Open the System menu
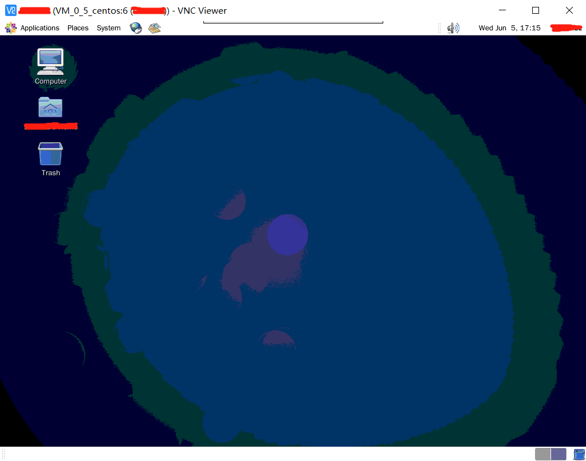Viewport: 586px width, 461px height. point(108,28)
